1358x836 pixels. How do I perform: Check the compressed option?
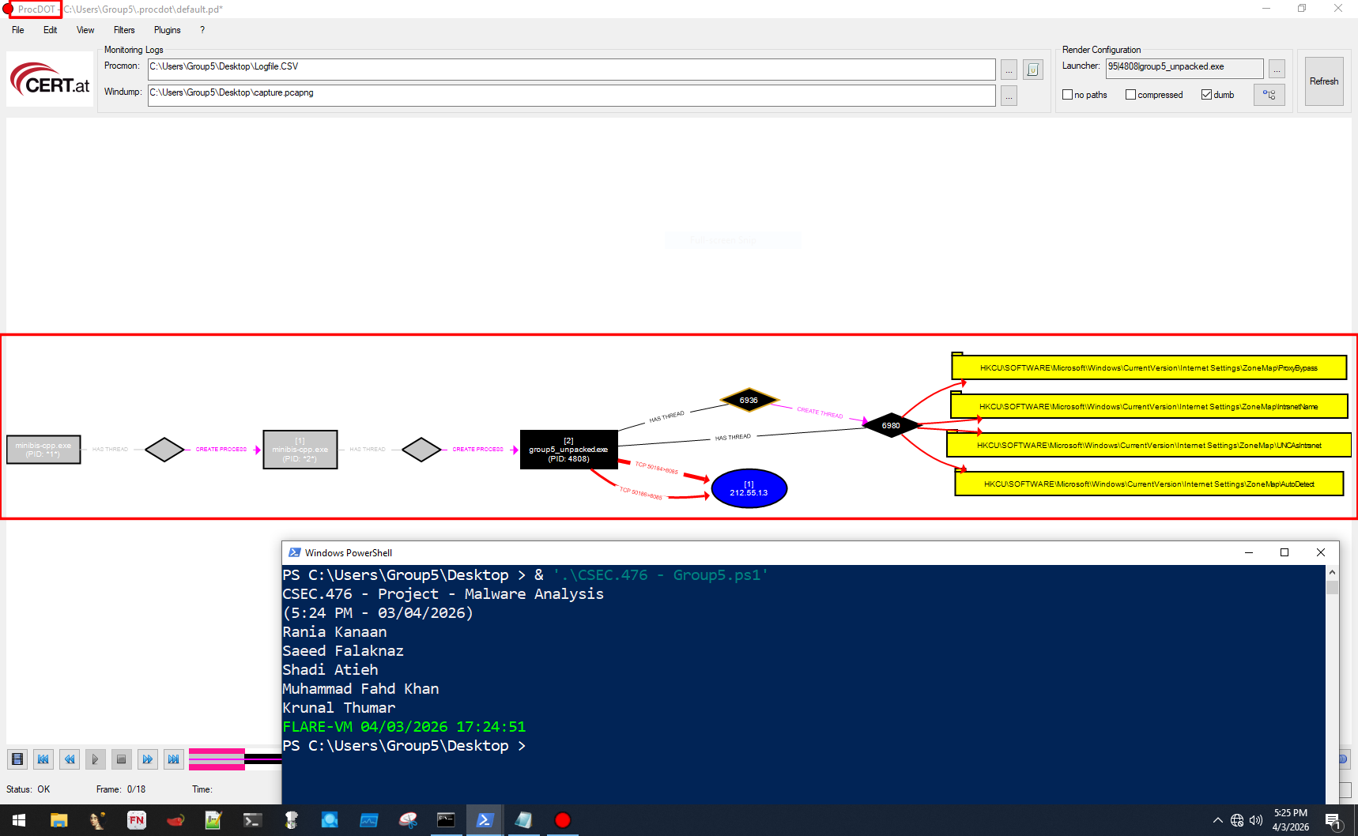[1132, 94]
